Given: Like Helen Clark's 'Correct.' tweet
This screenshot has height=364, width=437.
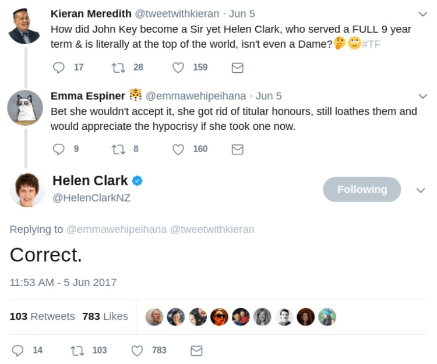Looking at the screenshot, I should point(138,351).
